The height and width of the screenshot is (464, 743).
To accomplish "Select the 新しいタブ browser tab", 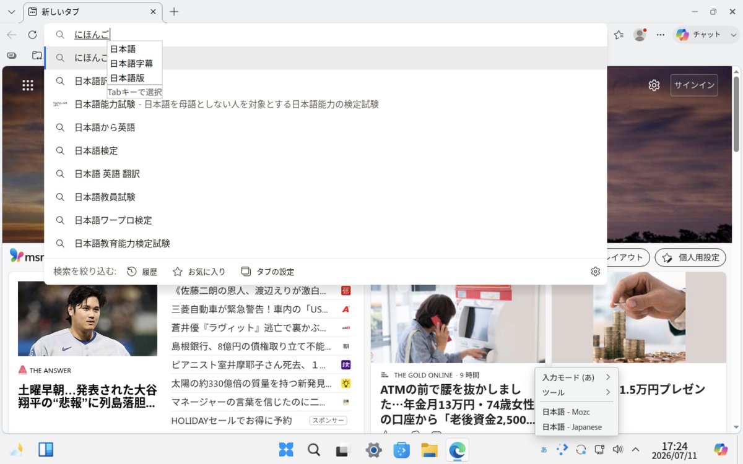I will [93, 12].
